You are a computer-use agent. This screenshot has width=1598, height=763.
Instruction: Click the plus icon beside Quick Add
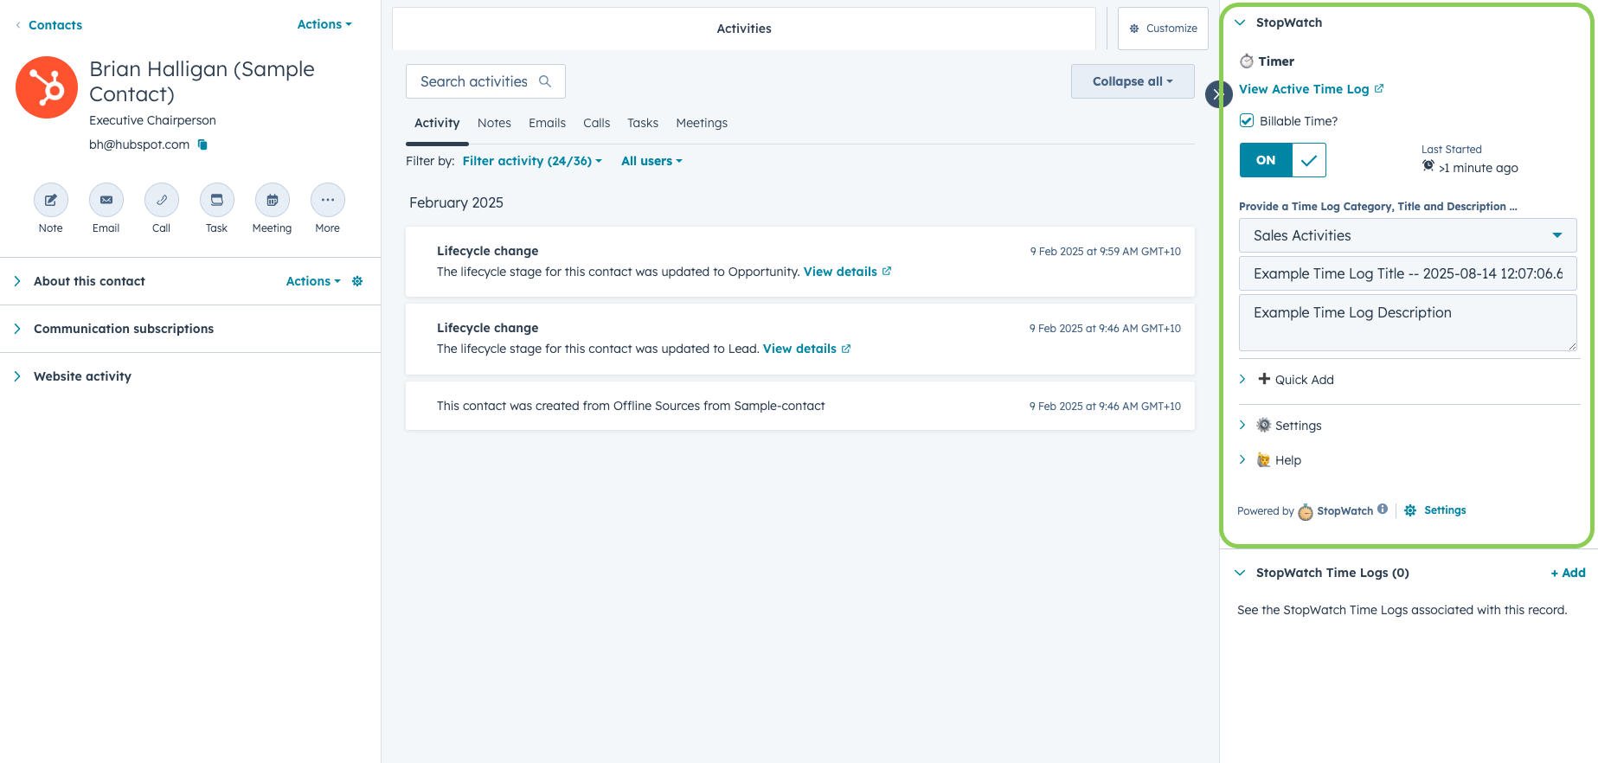(x=1264, y=379)
